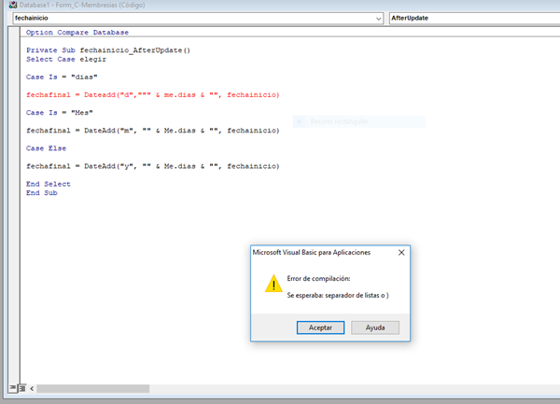Click horizontal scrollbar left arrow

point(32,388)
